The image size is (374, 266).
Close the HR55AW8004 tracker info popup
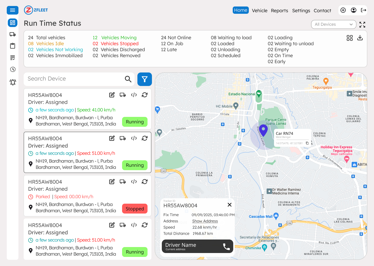(229, 205)
